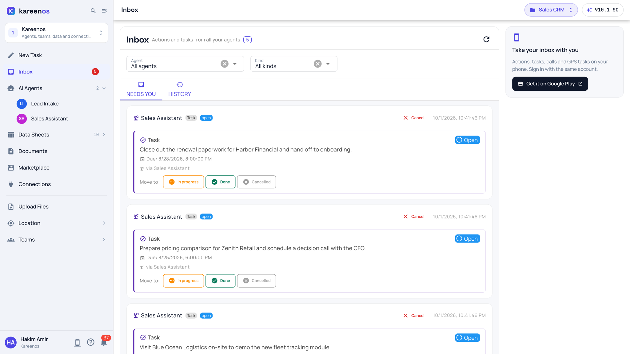Switch to the History tab
Viewport: 630px width, 354px height.
tap(180, 89)
